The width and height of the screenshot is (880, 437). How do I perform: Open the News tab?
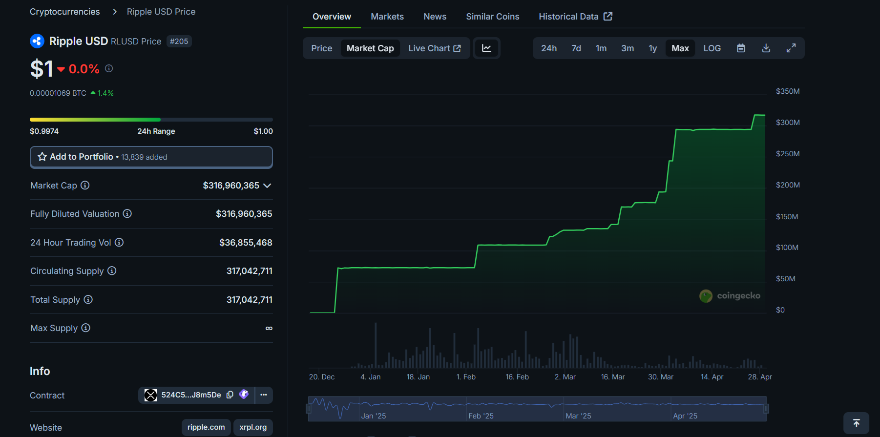(435, 17)
